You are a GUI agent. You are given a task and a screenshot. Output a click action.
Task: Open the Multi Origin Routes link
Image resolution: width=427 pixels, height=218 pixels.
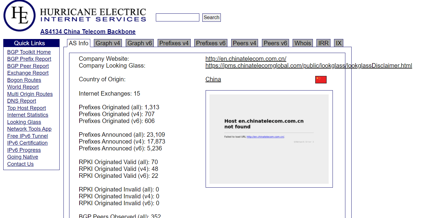(x=30, y=94)
